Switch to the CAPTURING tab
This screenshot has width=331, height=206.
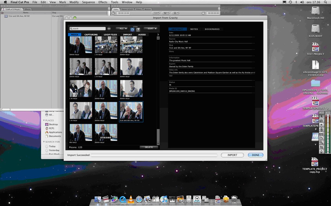[91, 35]
